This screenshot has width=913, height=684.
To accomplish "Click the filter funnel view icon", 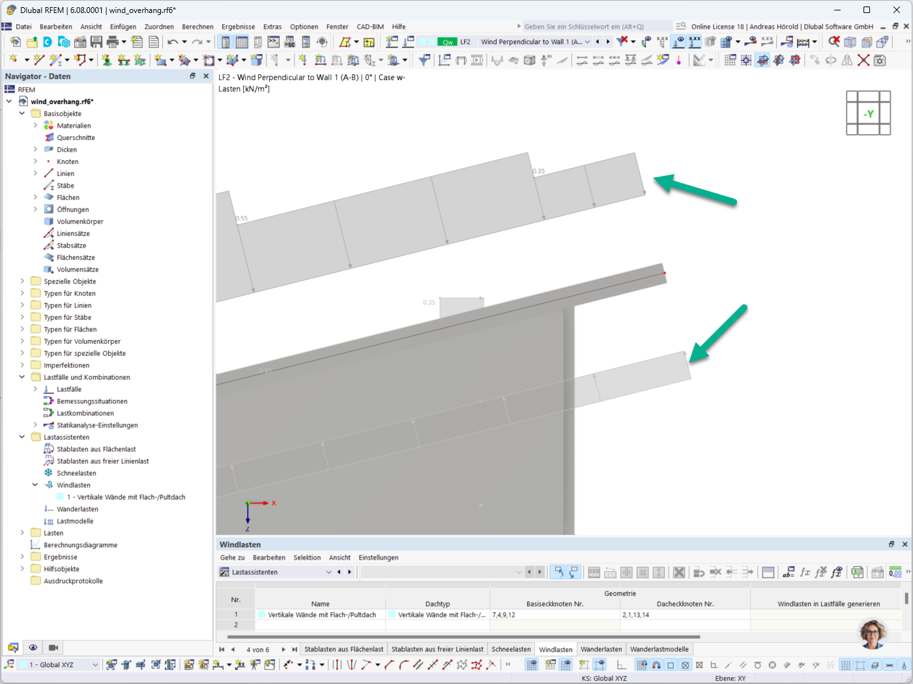I will (424, 60).
